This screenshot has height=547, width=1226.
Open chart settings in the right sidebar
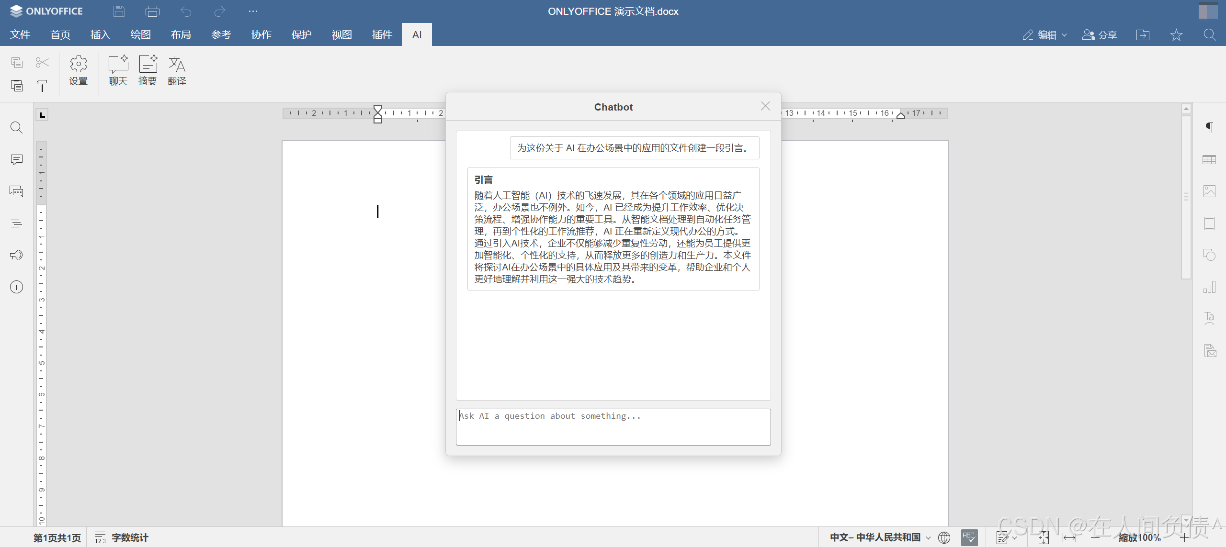point(1210,287)
